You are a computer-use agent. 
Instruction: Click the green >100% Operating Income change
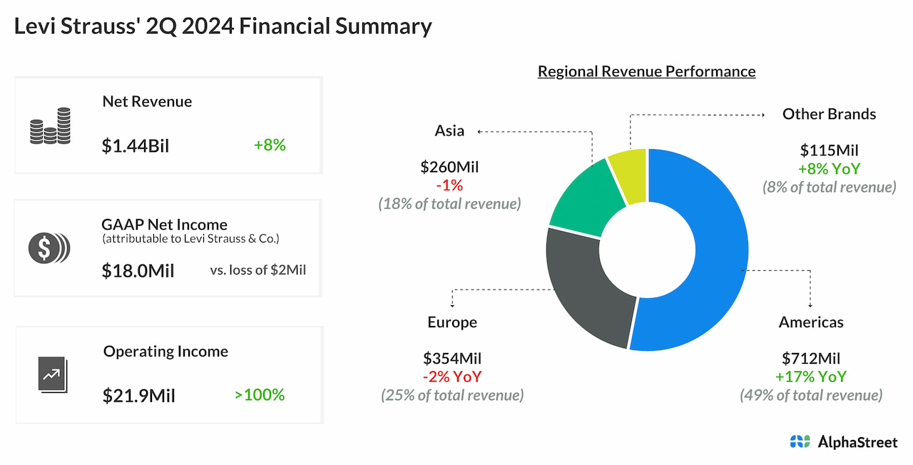(x=260, y=394)
